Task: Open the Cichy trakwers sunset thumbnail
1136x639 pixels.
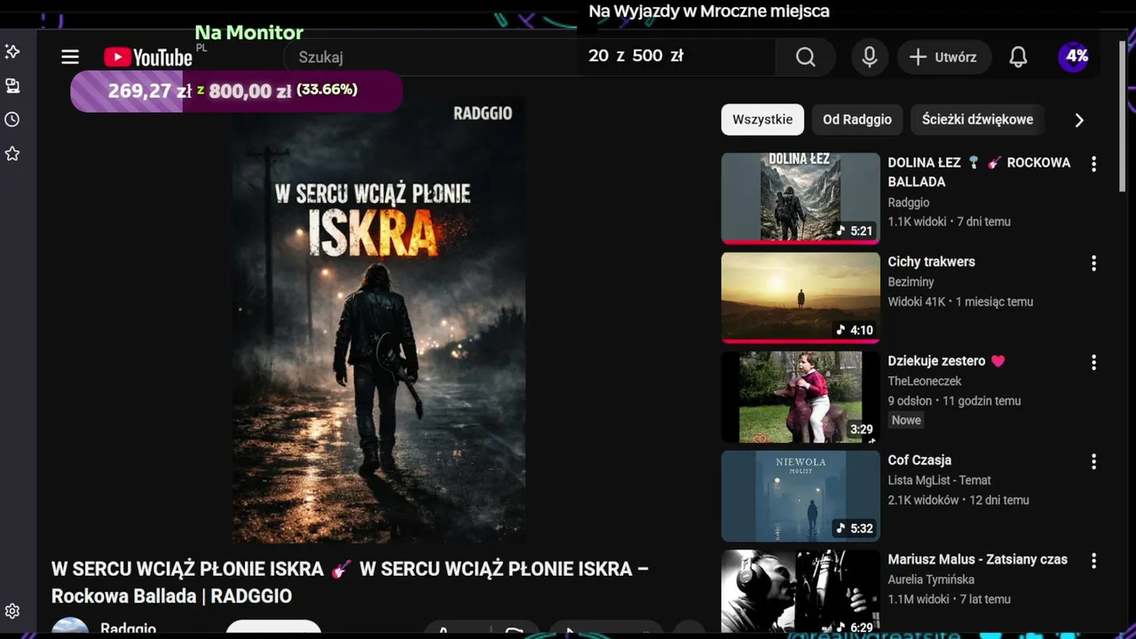Action: click(801, 297)
